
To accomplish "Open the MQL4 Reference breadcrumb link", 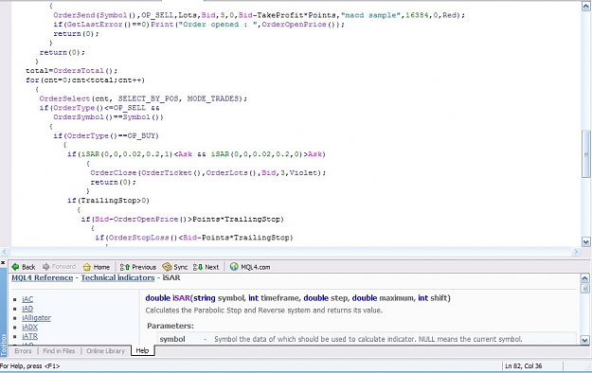I will pos(43,278).
